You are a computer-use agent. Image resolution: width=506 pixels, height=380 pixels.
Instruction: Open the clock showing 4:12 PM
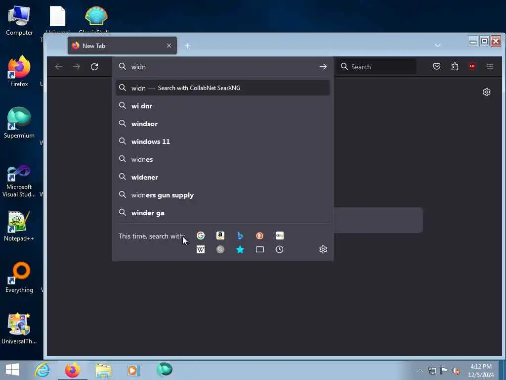pos(481,370)
